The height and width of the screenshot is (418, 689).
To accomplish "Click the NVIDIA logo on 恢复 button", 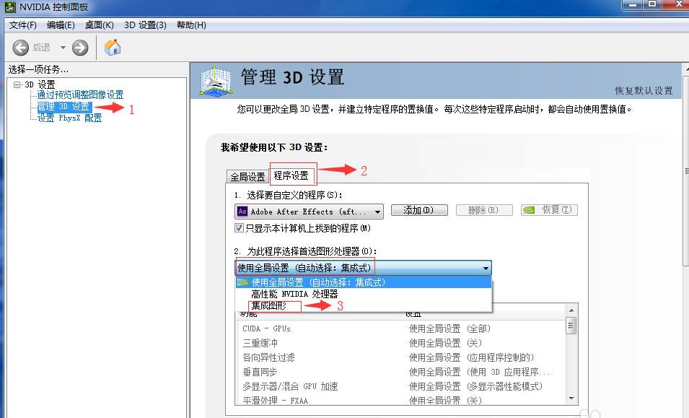I will tap(529, 210).
